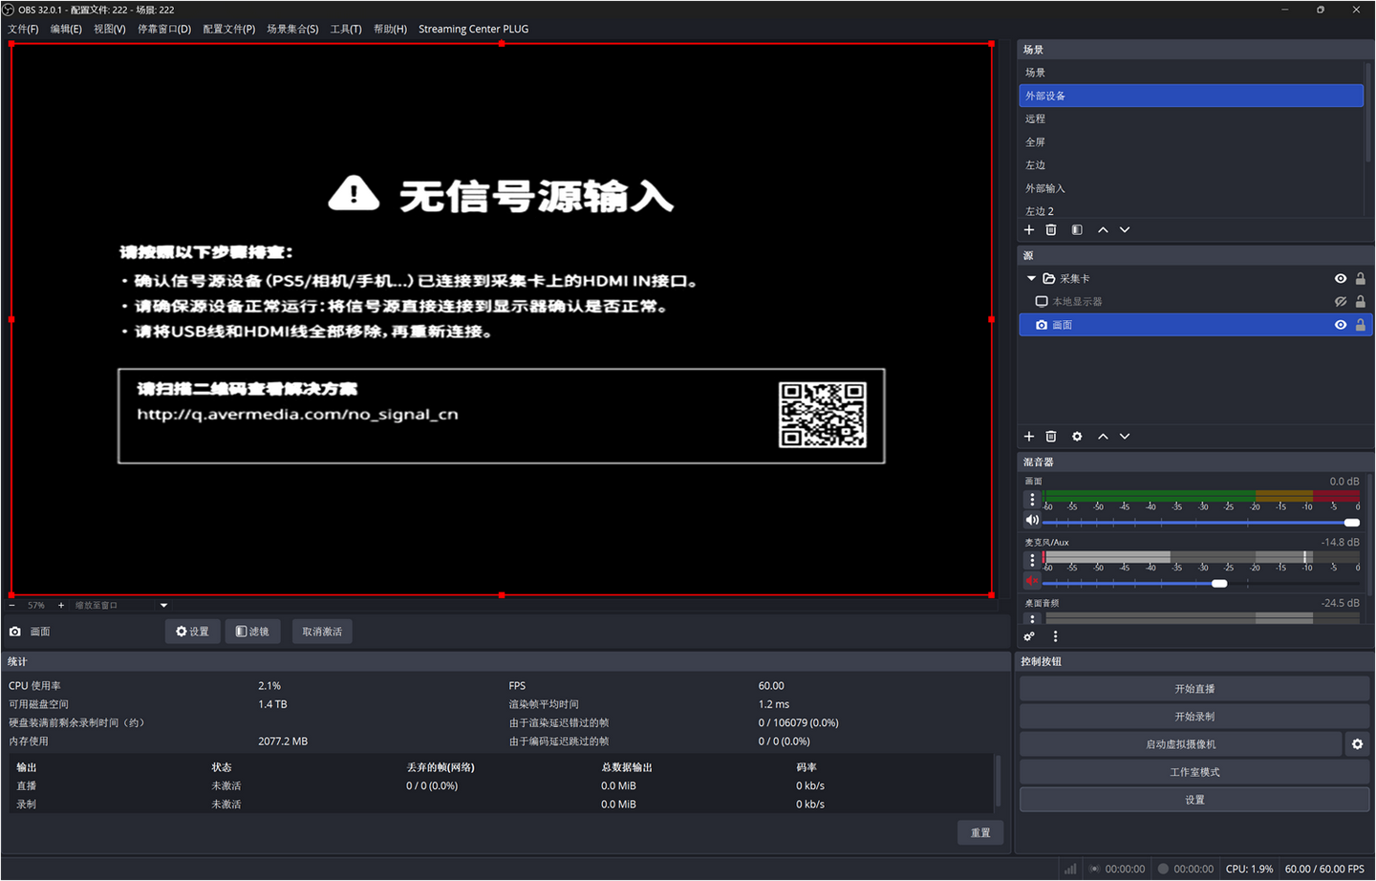Show the hidden 本地显示器 source
The width and height of the screenshot is (1376, 881).
pos(1341,302)
